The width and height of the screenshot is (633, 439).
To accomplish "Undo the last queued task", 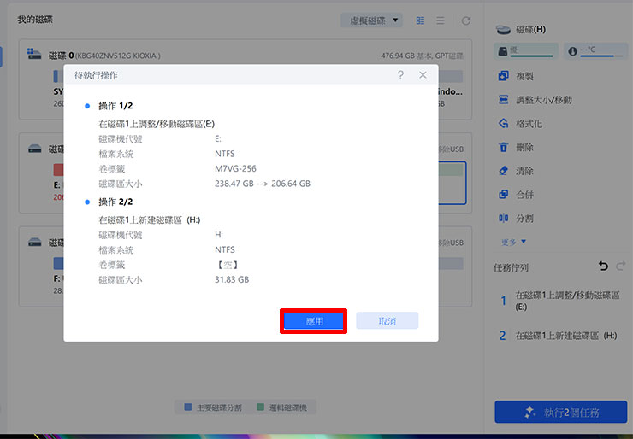I will (x=603, y=266).
